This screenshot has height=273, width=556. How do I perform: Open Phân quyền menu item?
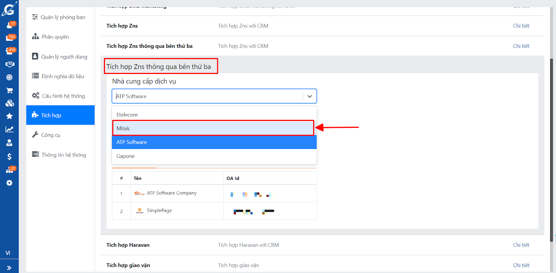pos(60,37)
